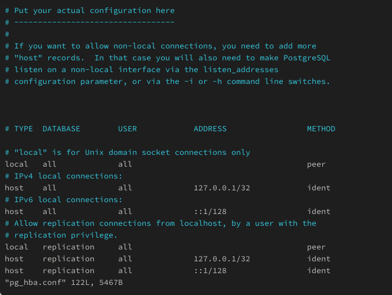The width and height of the screenshot is (392, 295).
Task: Click the word 'local' on the local all row
Action: (x=17, y=164)
